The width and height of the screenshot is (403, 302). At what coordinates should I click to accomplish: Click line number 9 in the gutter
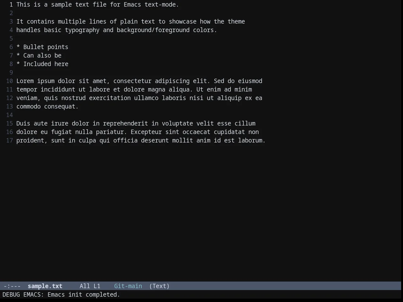pos(11,72)
